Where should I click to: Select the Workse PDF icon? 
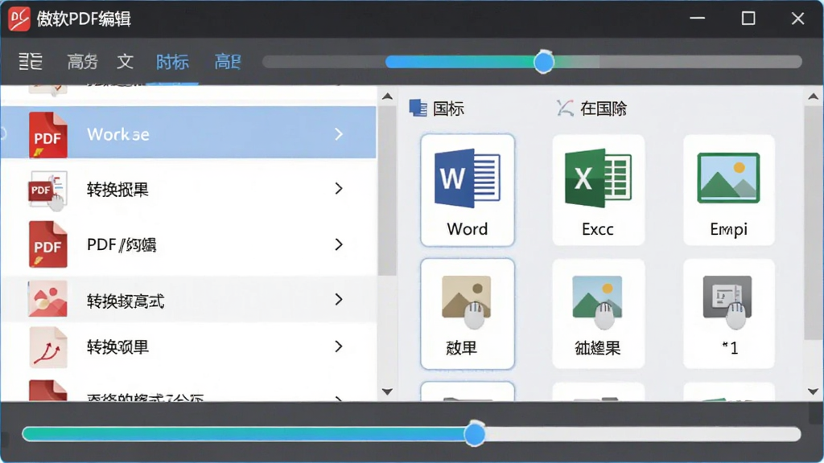(x=47, y=134)
